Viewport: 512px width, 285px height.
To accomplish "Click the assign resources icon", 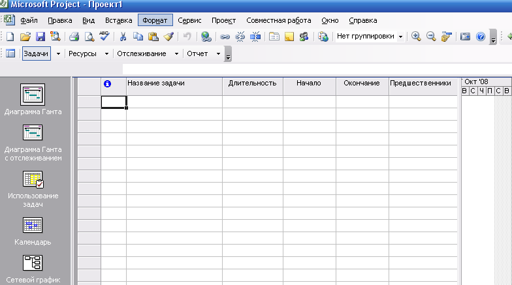I will [304, 37].
